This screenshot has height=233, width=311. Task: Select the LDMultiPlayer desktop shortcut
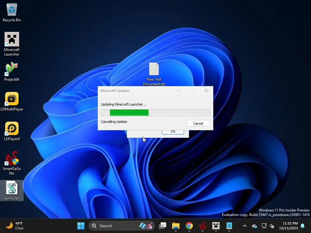tap(12, 101)
